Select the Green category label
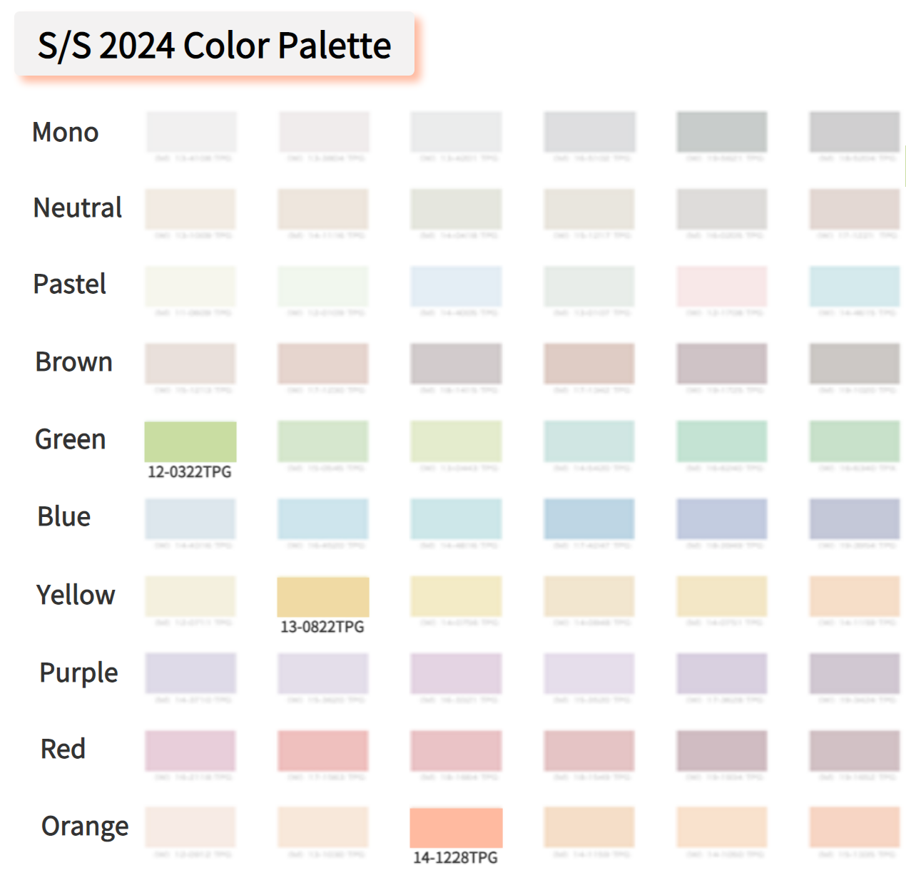The image size is (906, 880). [x=71, y=439]
